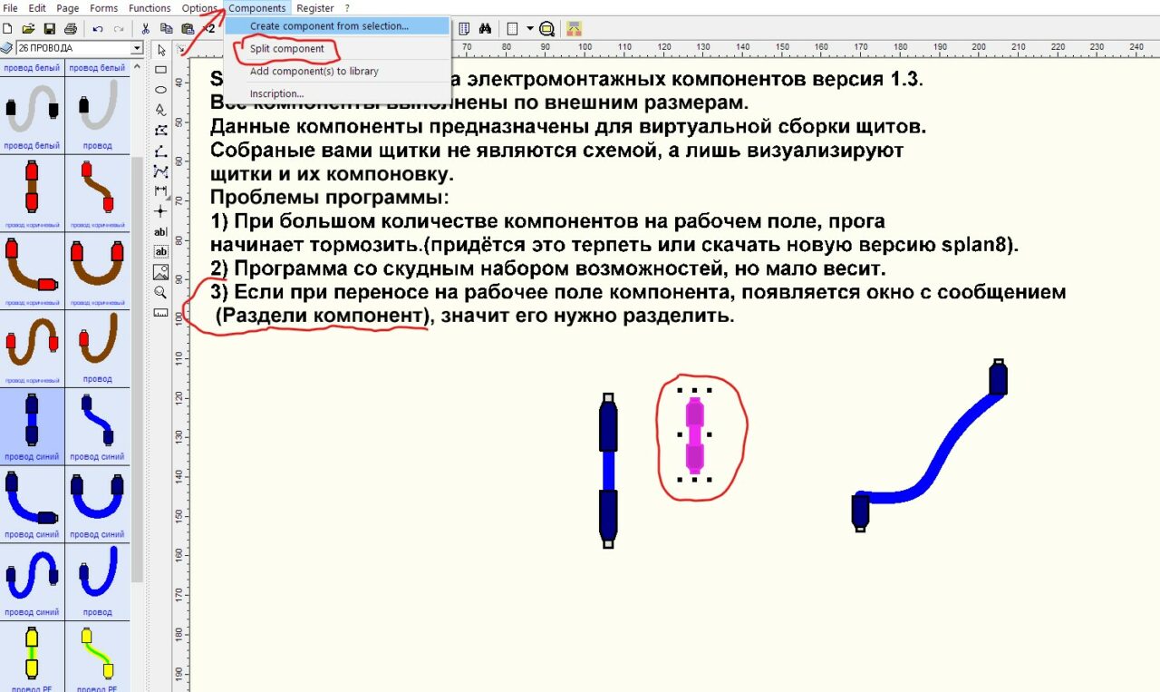Undo the last action

pos(98,29)
